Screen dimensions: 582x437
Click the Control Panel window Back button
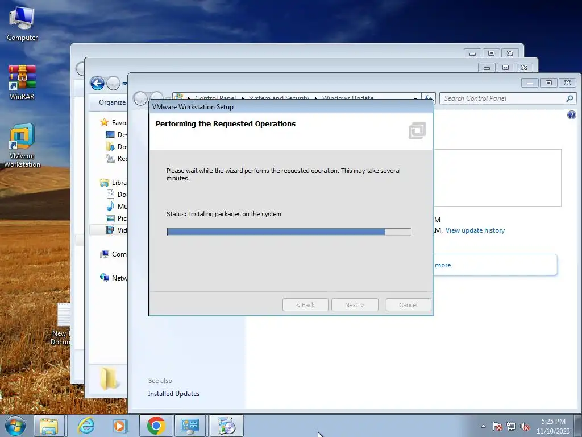140,98
